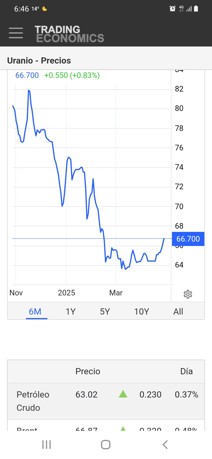Tap the alarm clock status icon
The image size is (212, 459).
173,9
